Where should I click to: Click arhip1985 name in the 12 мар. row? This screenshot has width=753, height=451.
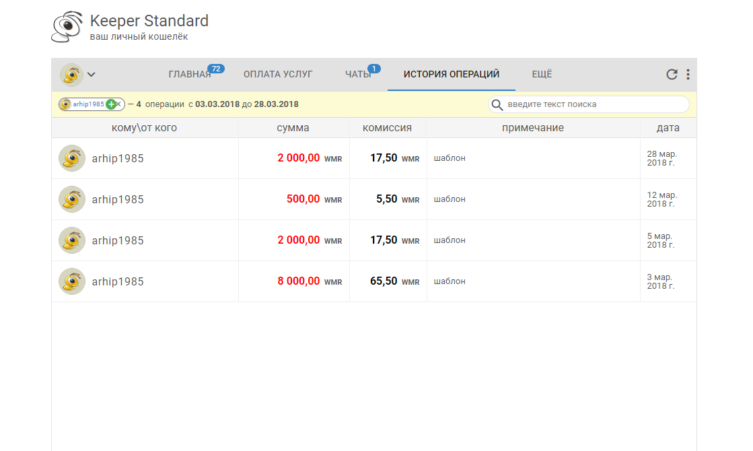click(x=118, y=200)
